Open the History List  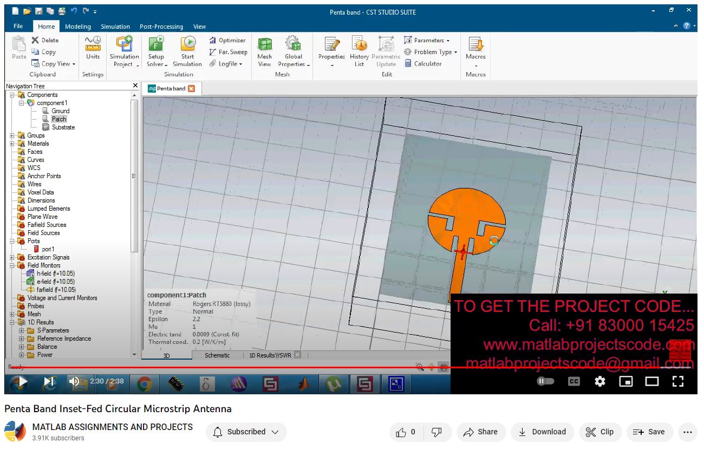[359, 45]
